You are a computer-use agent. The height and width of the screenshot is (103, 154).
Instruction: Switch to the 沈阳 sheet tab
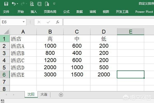coord(31,94)
